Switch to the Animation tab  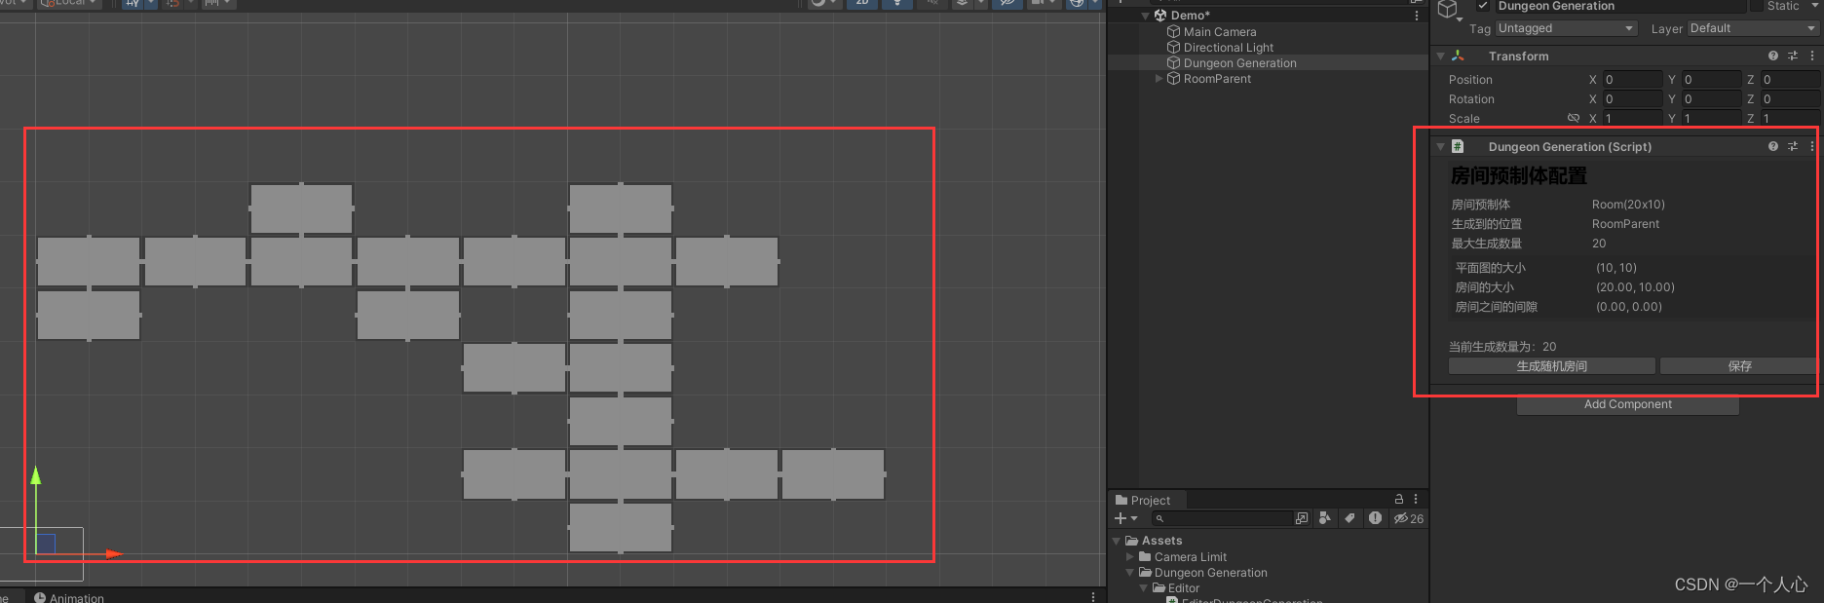68,598
